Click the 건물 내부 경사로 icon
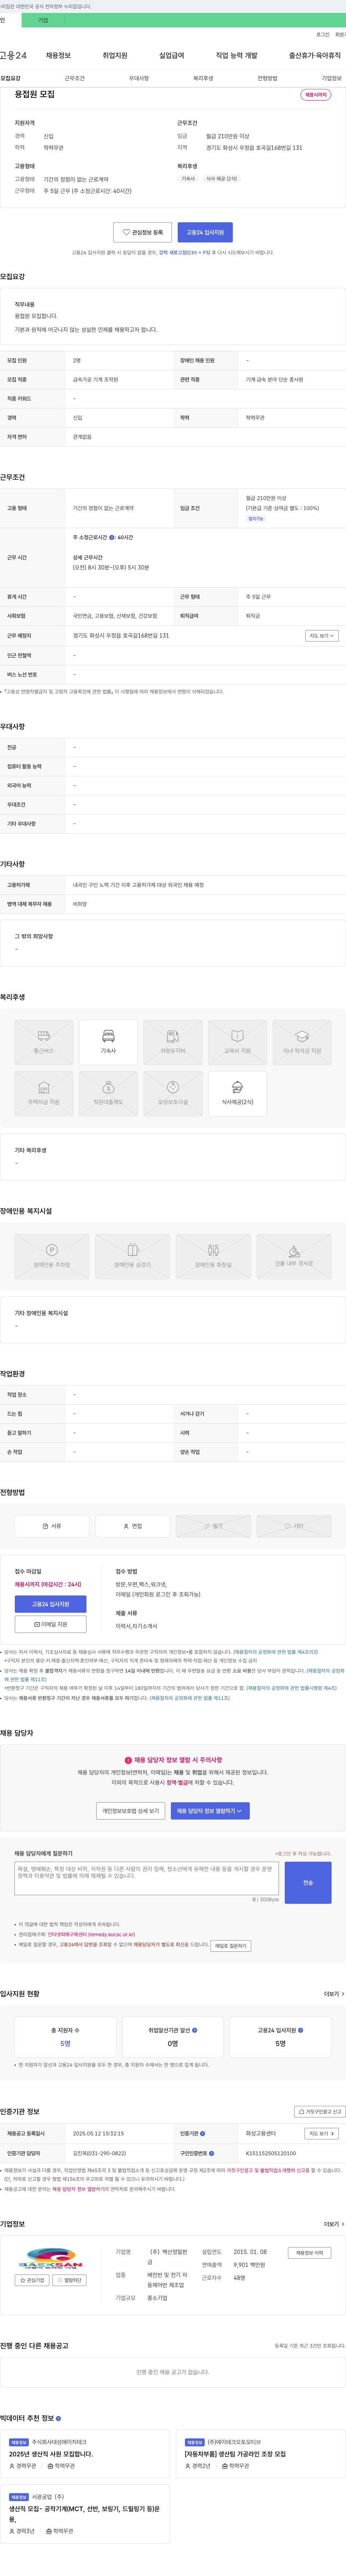 tap(294, 1256)
